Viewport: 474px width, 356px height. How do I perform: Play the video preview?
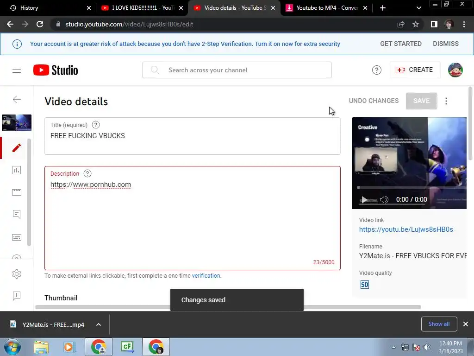[x=364, y=199]
